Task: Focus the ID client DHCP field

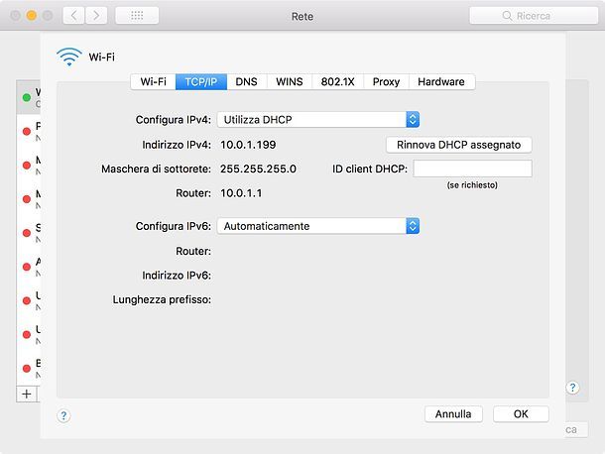Action: click(x=473, y=169)
